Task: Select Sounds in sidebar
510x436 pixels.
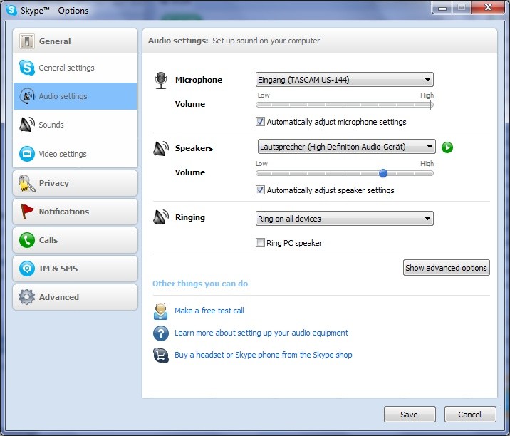Action: click(75, 125)
